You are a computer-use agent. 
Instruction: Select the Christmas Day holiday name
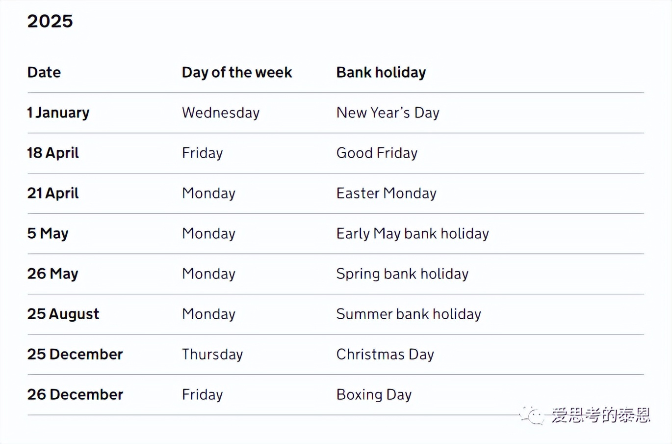point(385,354)
